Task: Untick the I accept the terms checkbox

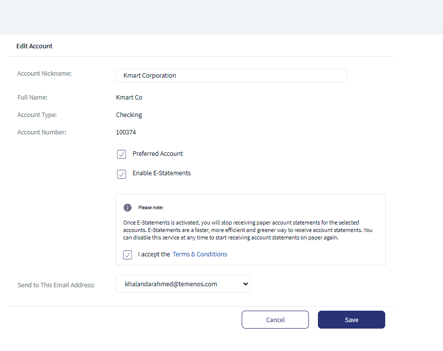Action: click(128, 255)
